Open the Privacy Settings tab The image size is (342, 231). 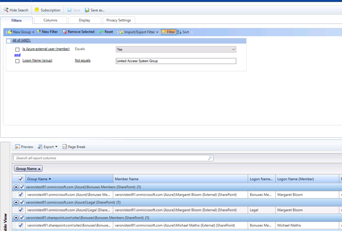click(118, 20)
